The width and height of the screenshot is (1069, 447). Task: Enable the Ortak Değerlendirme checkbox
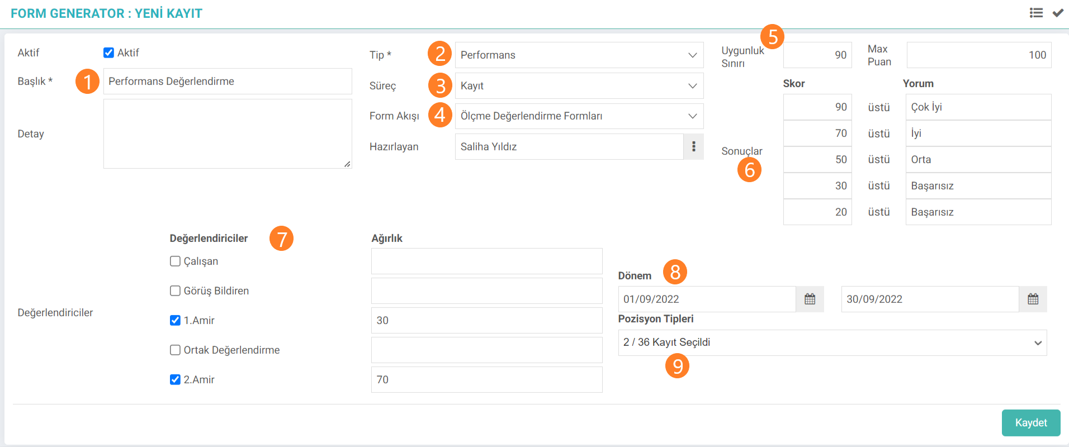(175, 350)
